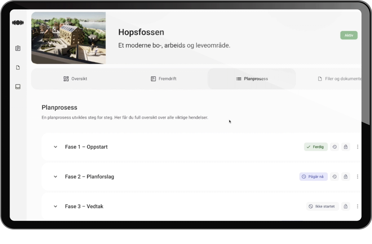Click the Ikke startet status on Fase 3
The image size is (372, 244).
tap(322, 206)
